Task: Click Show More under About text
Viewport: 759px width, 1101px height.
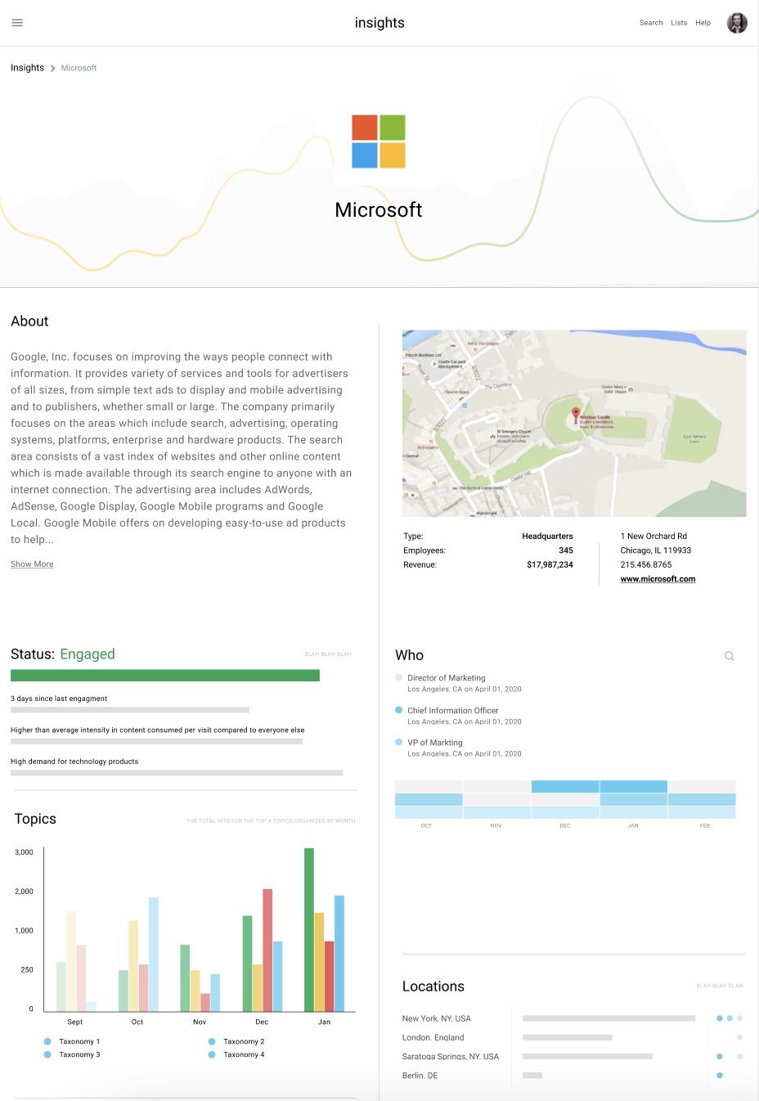Action: 32,564
